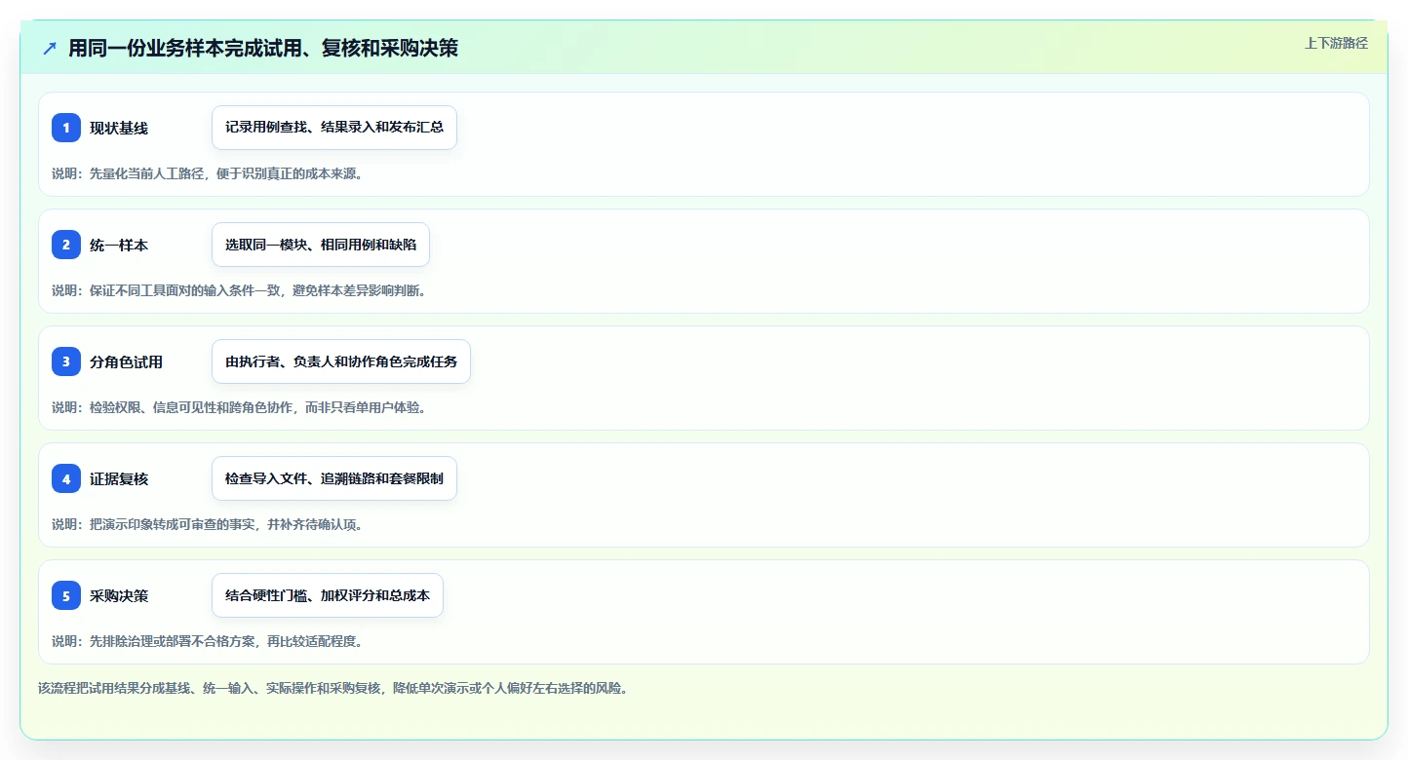This screenshot has height=760, width=1408.
Task: Select the '证据复核' step title
Action: (119, 478)
